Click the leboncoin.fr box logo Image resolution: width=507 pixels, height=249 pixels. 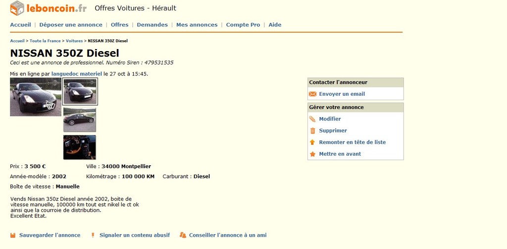coord(17,8)
